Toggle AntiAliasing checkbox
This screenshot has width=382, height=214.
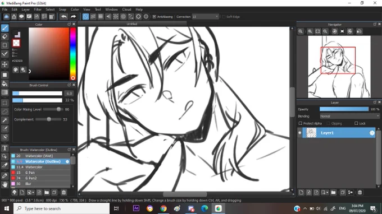click(x=154, y=17)
